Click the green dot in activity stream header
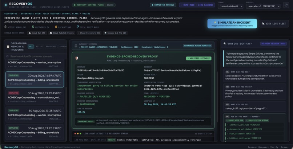Viewport: 293px width, 149px height. click(80, 133)
